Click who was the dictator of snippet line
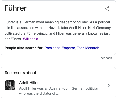The image size is (116, 99). [39, 93]
